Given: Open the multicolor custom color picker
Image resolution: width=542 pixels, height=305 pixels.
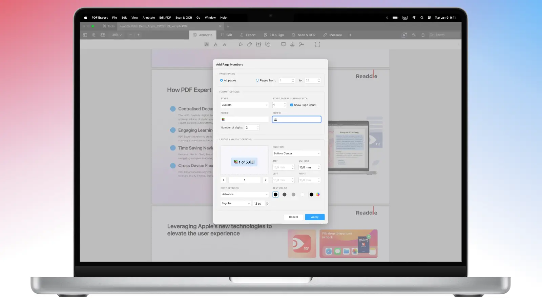Looking at the screenshot, I should click(x=318, y=195).
